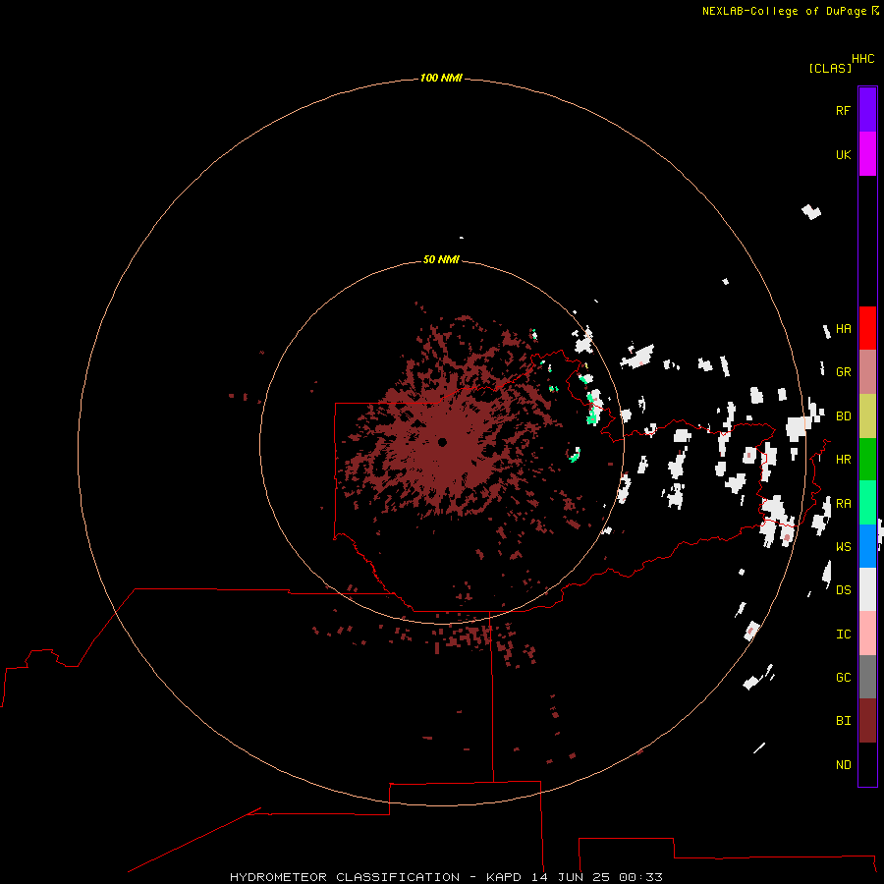Click the [CLAS] units label

tap(830, 68)
